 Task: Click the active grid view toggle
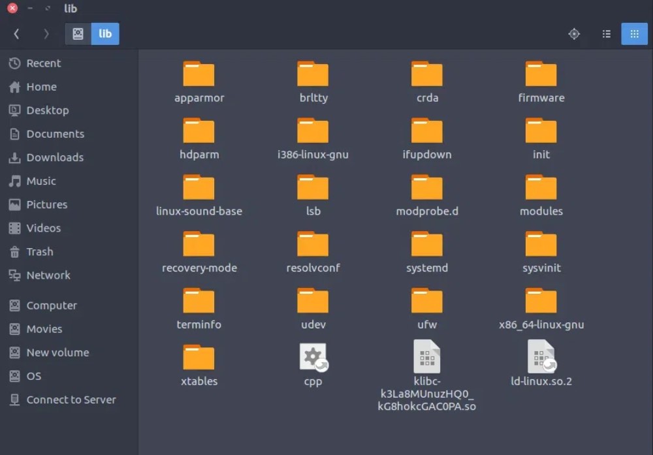coord(634,33)
